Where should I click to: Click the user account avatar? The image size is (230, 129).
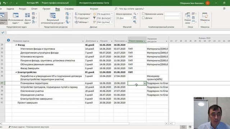pos(208,3)
